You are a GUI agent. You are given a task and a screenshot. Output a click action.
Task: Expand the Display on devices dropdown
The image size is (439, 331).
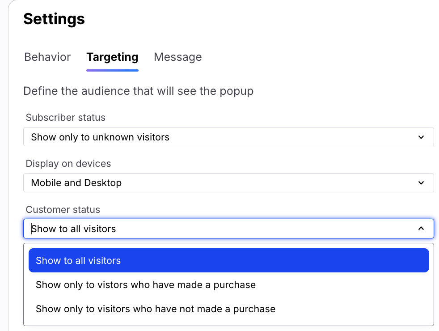228,183
